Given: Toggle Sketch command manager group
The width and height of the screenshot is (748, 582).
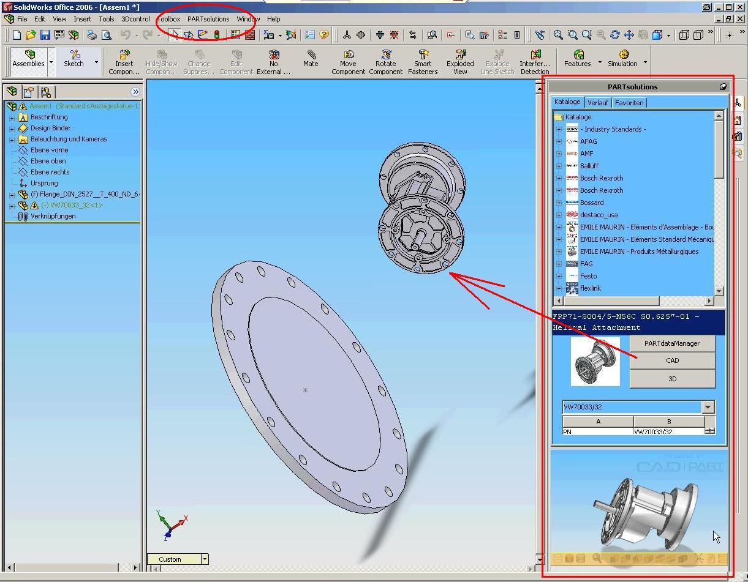Looking at the screenshot, I should (x=74, y=59).
